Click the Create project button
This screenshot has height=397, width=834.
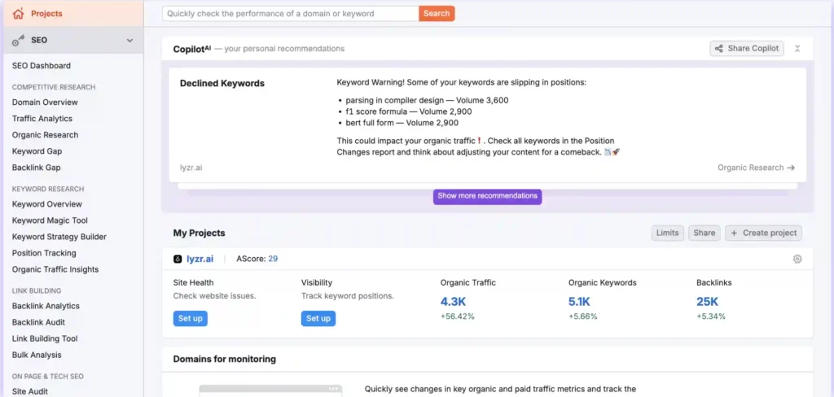click(763, 233)
